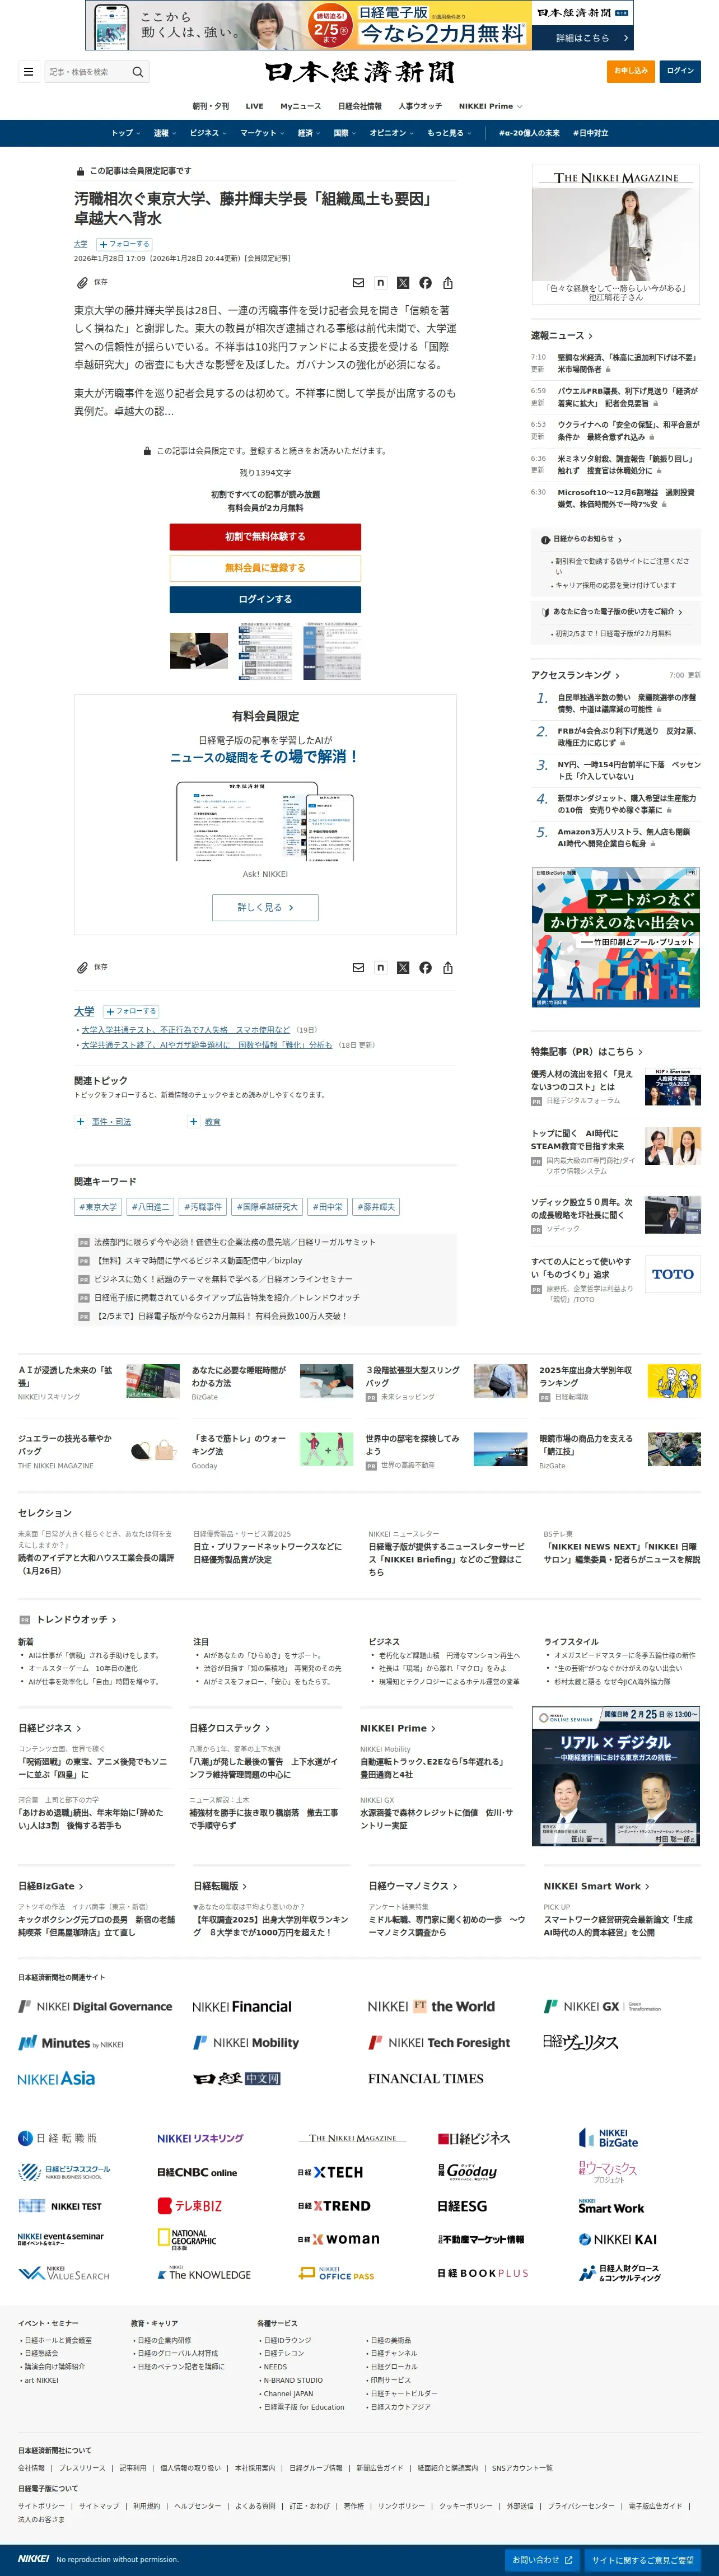Share on Facebook using the top icon

[426, 283]
